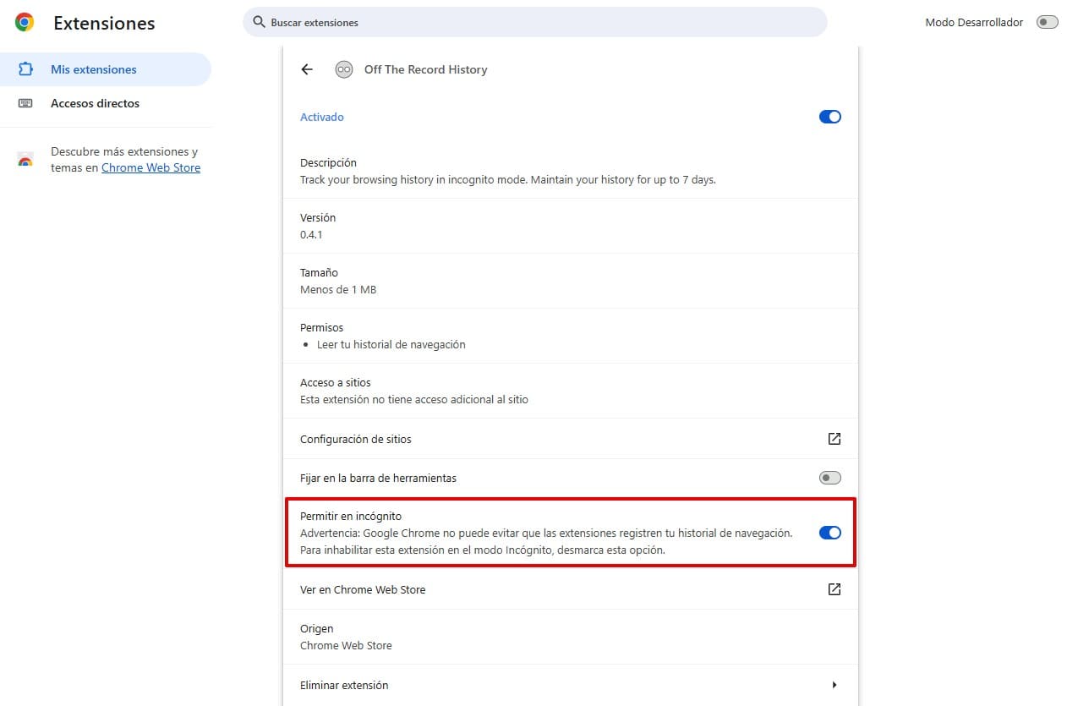Click the 'Track your browsing history' description text
Viewport: 1067px width, 706px height.
tap(508, 179)
